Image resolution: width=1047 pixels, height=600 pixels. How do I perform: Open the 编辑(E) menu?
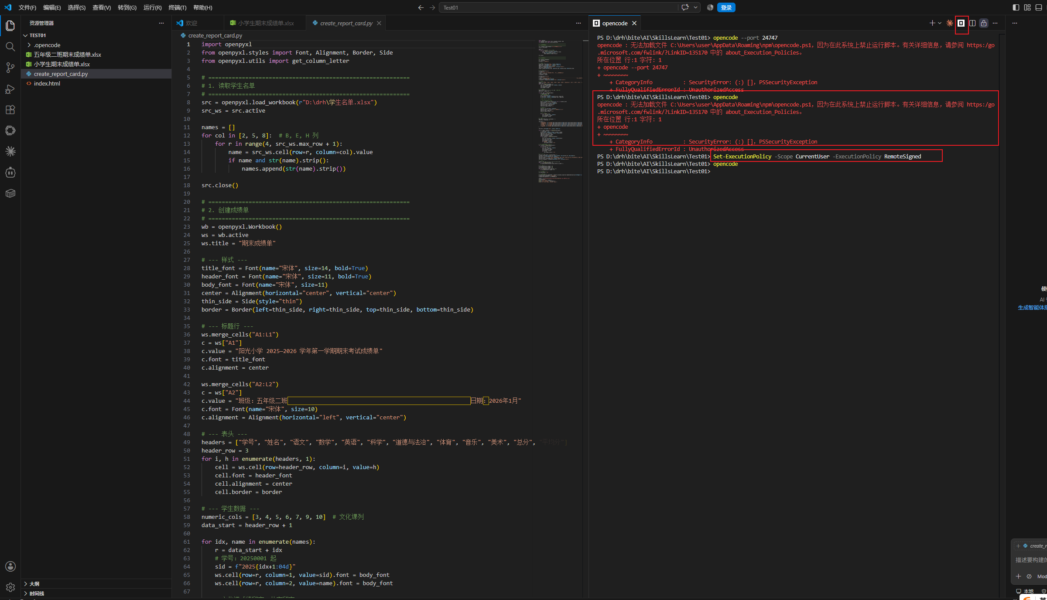click(x=52, y=7)
